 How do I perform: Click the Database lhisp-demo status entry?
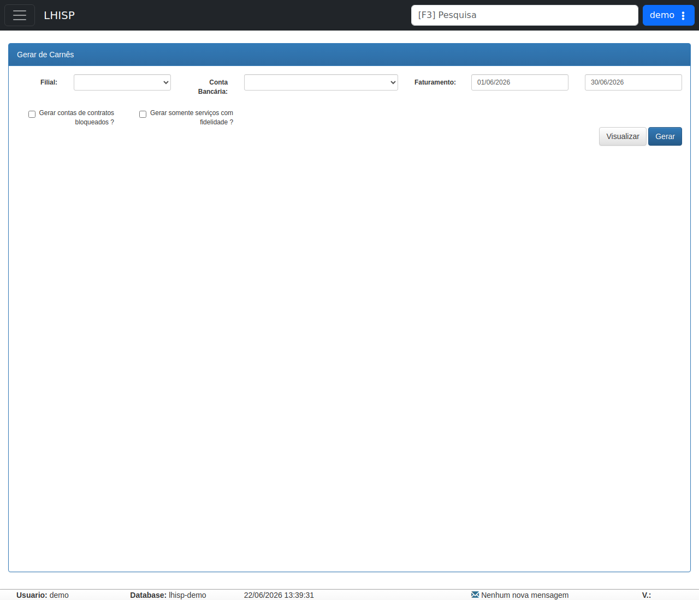pyautogui.click(x=168, y=595)
